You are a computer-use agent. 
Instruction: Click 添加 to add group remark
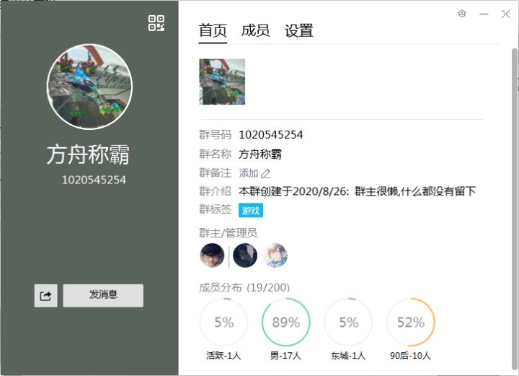249,173
